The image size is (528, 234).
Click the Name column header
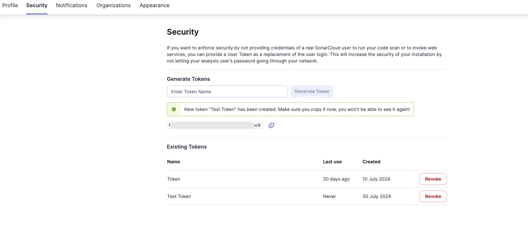173,162
